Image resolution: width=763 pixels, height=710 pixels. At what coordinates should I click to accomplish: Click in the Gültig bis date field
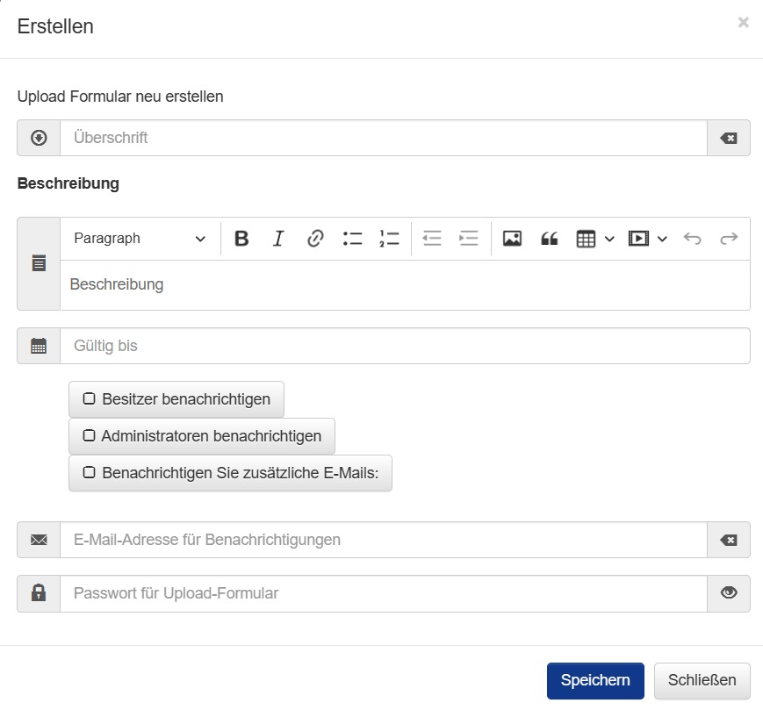[x=405, y=346]
